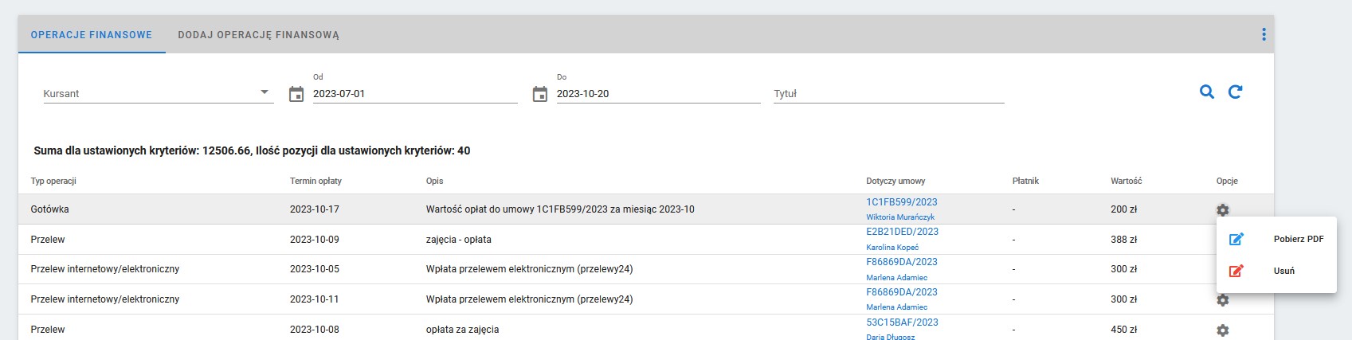Select Pobierz PDF from the popup menu
Viewport: 1352px width, 340px height.
1299,239
